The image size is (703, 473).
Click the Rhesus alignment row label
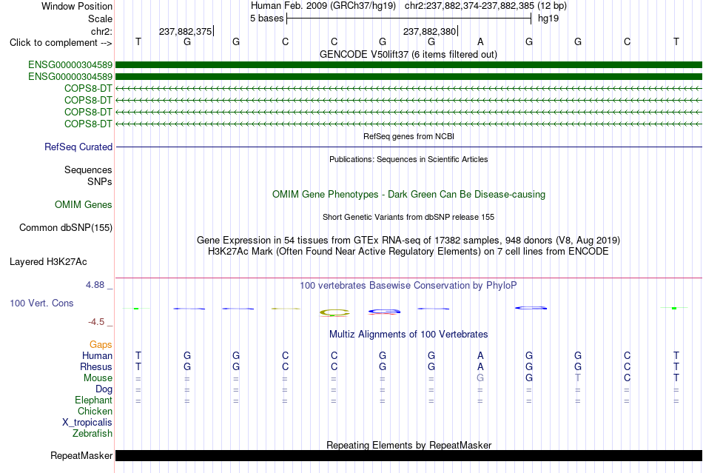point(96,367)
